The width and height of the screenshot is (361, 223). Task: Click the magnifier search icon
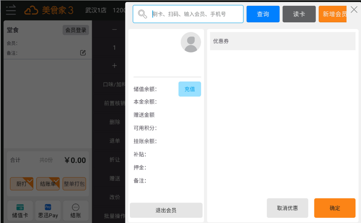(x=142, y=14)
